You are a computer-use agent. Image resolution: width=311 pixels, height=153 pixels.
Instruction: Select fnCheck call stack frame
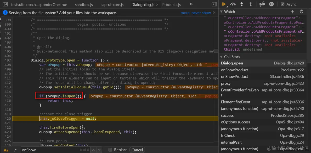(x=262, y=136)
